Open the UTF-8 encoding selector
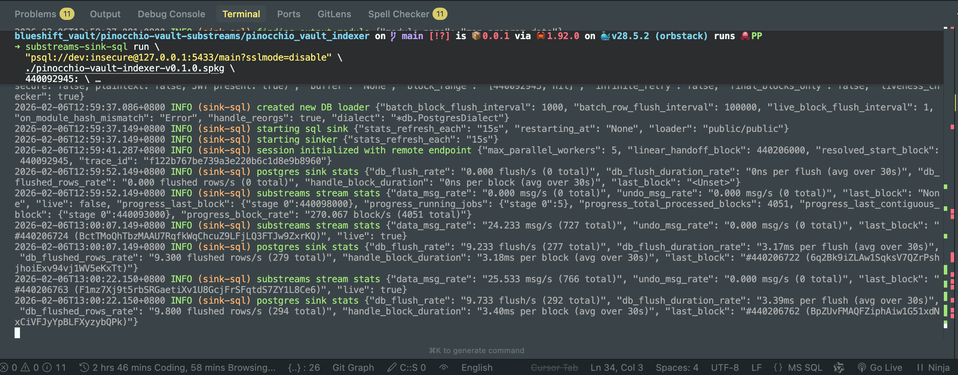 [x=724, y=368]
